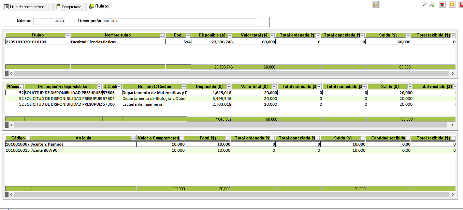Screen dimensions: 463x210
Task: Click inside the Descripción field PRUEBA
Action: [x=180, y=21]
